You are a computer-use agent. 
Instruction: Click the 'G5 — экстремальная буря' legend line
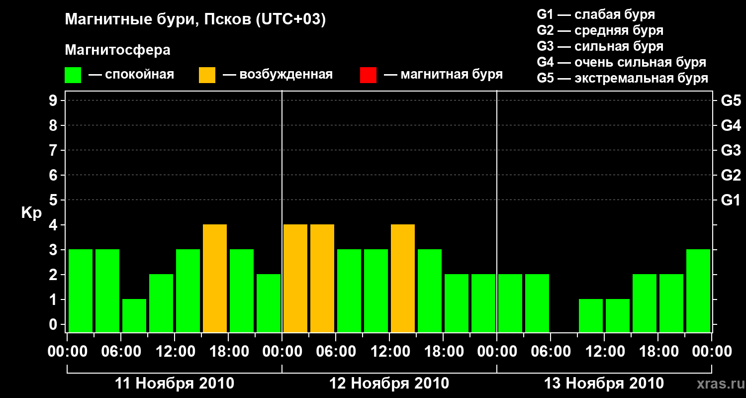[x=623, y=78]
